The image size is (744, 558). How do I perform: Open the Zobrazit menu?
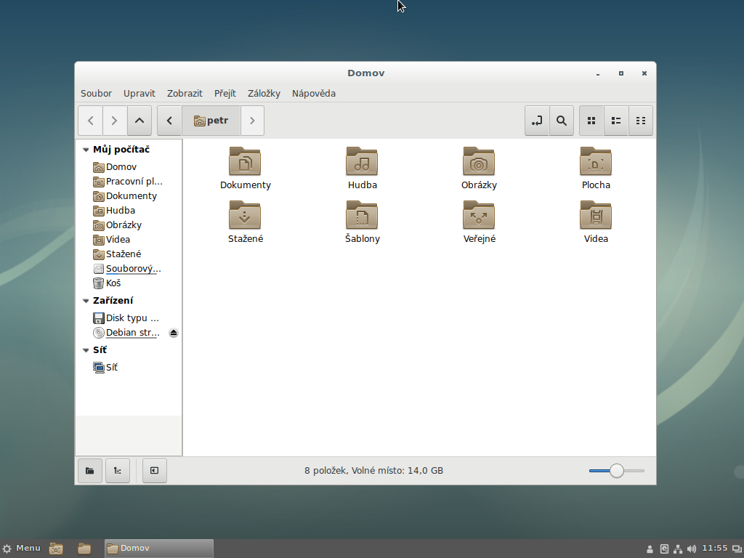(x=185, y=93)
